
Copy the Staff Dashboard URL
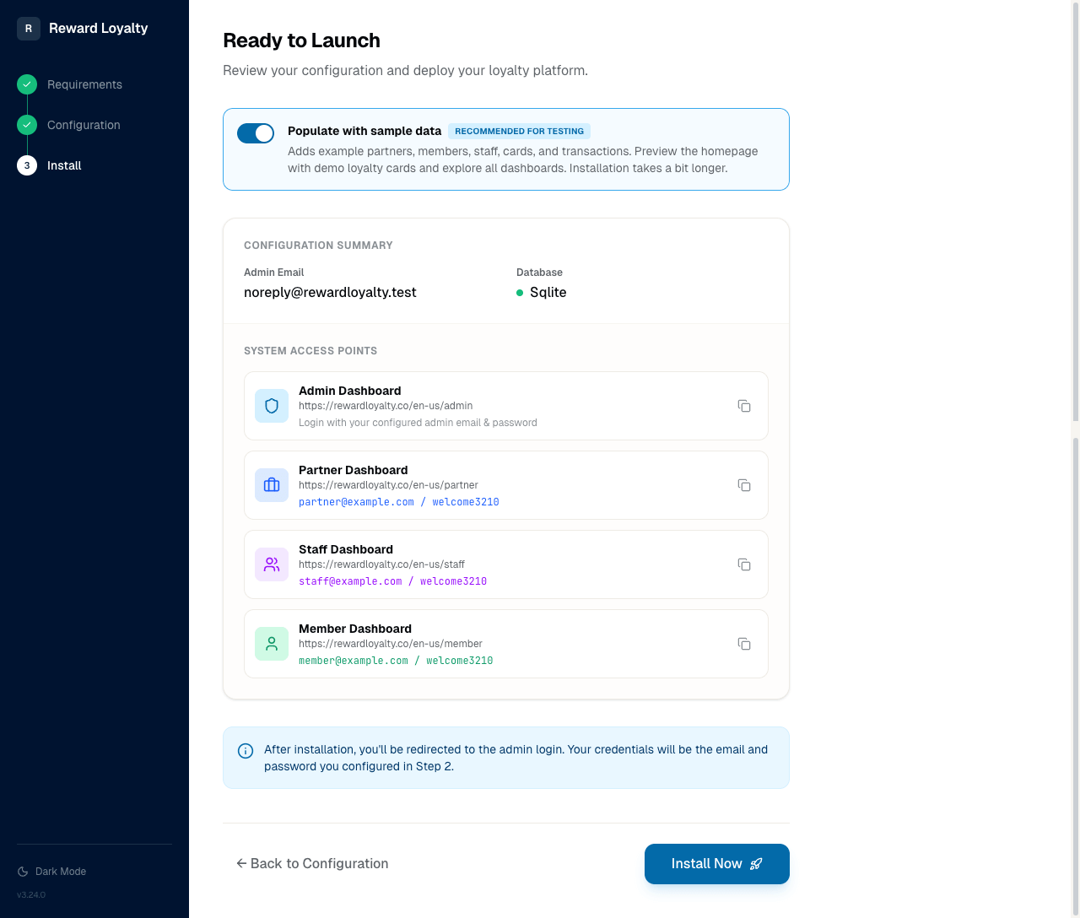tap(744, 564)
